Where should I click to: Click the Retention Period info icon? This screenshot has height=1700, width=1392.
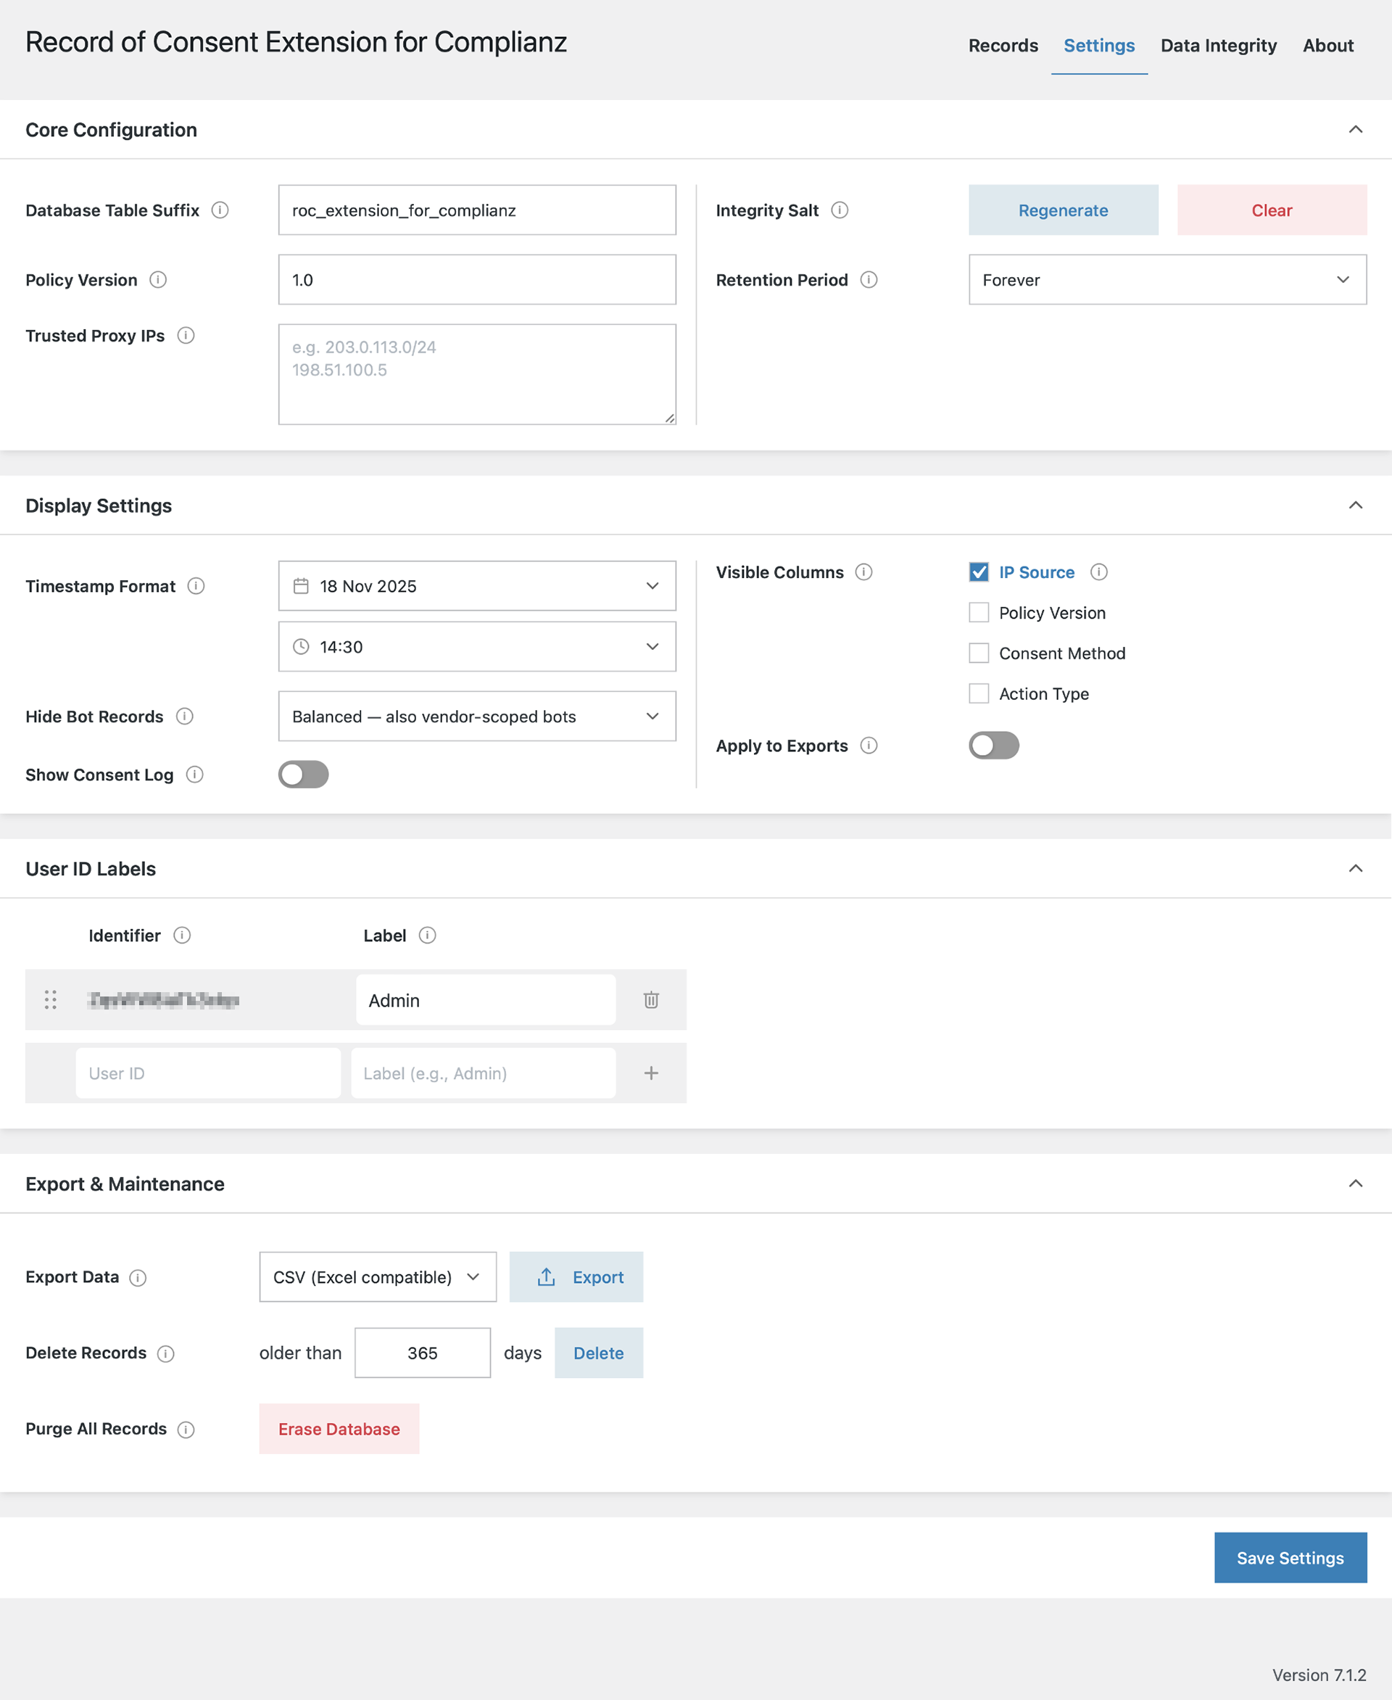(869, 279)
